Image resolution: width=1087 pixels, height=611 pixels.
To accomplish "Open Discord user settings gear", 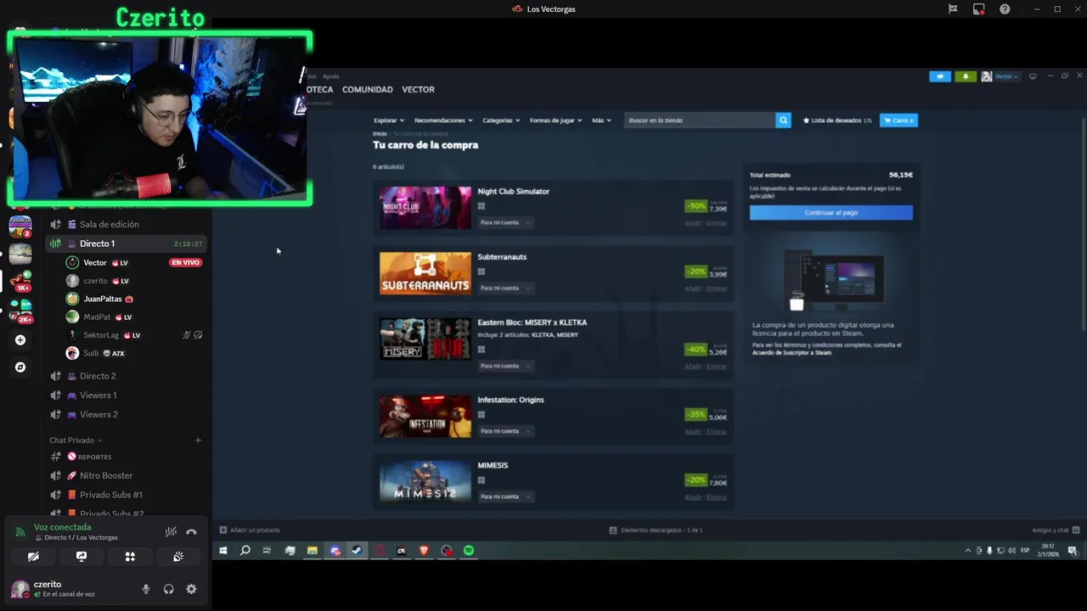I will click(191, 589).
